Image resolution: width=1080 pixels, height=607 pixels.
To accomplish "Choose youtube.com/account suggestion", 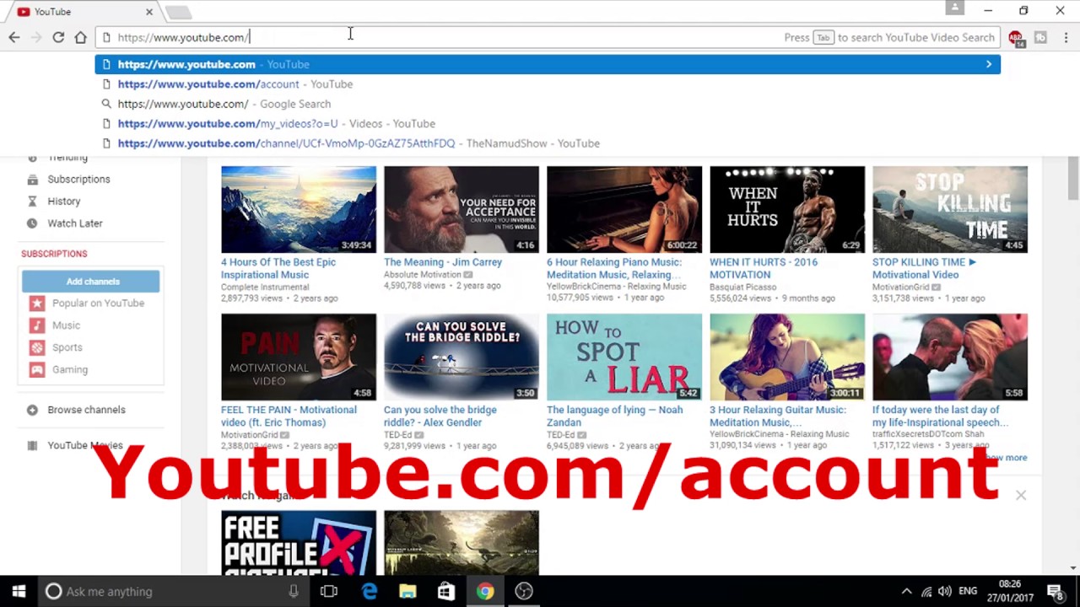I will pyautogui.click(x=547, y=84).
